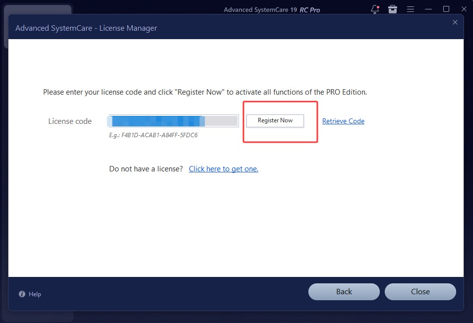Maximize the Advanced SystemCare window
This screenshot has width=473, height=323.
pos(446,9)
